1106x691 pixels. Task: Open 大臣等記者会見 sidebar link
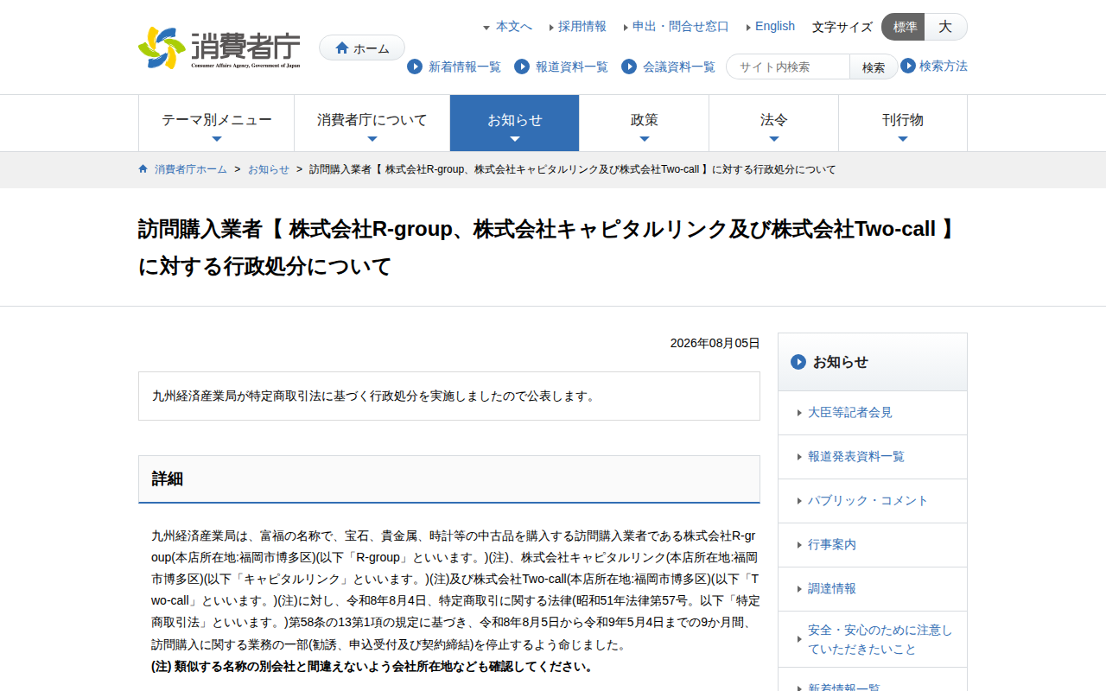pos(873,413)
